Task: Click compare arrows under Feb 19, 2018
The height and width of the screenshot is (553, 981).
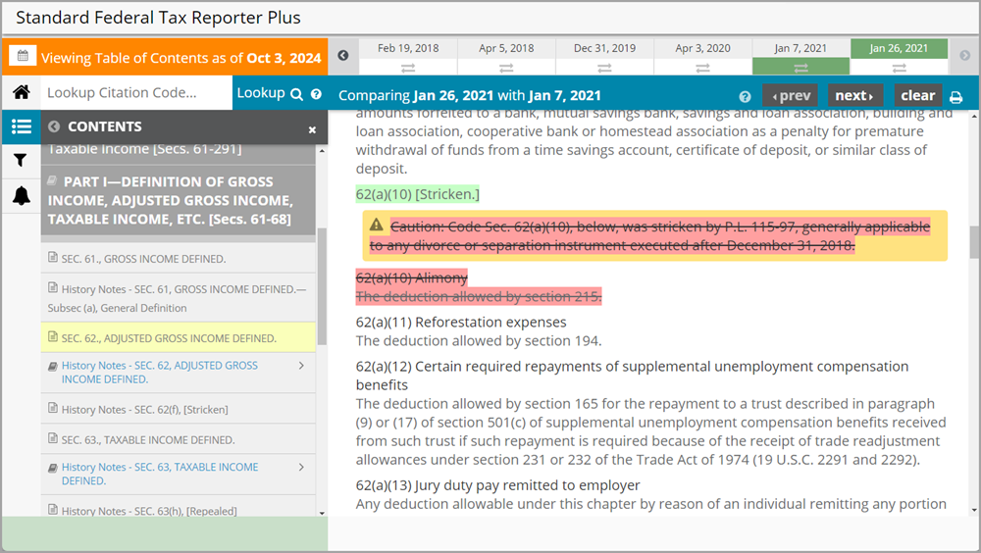Action: 408,68
